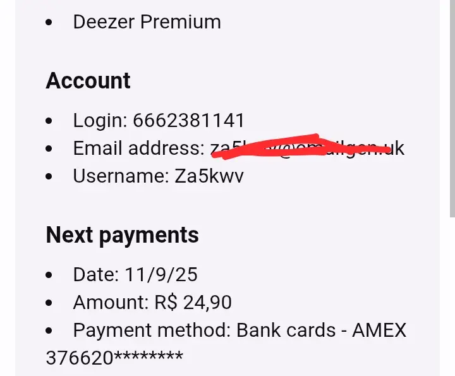Select the date value 11/9/25
Screen dimensions: 455x376
tap(161, 274)
